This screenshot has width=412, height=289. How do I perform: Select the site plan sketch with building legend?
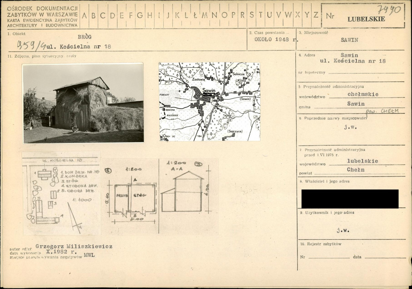click(62, 194)
